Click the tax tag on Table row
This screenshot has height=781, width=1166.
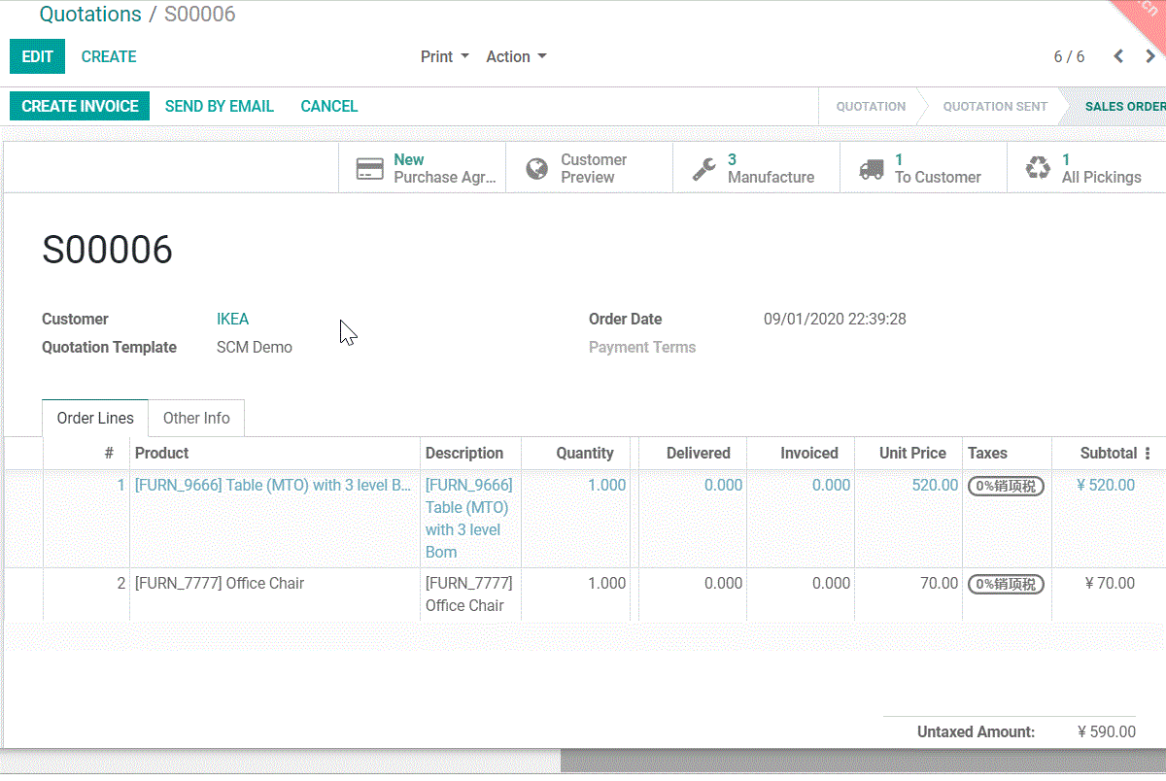[1006, 486]
